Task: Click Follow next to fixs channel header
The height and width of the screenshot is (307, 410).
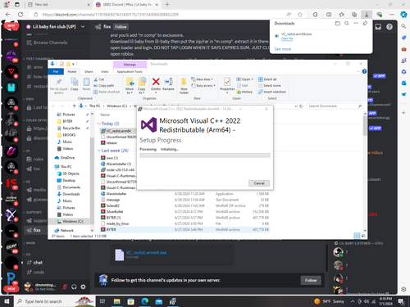Action: (x=121, y=27)
